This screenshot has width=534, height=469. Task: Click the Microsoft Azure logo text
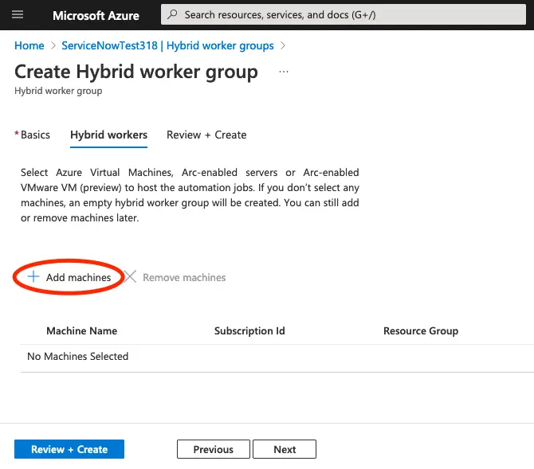pyautogui.click(x=96, y=15)
